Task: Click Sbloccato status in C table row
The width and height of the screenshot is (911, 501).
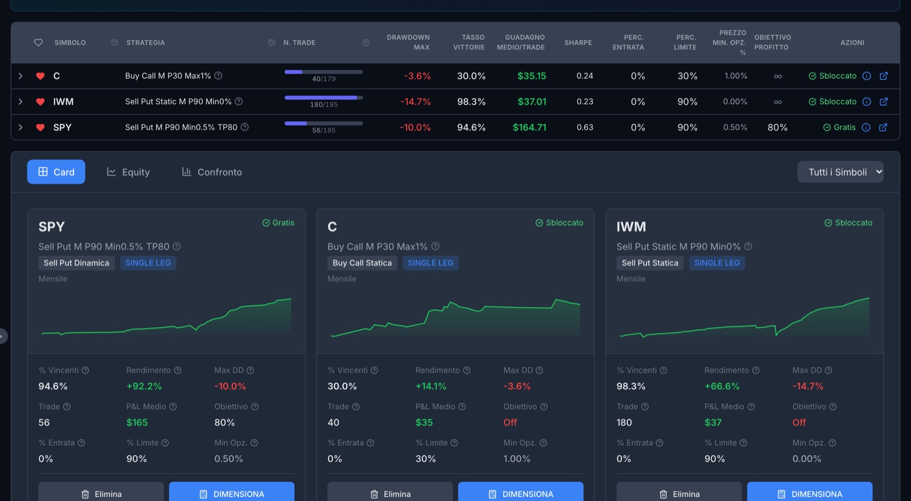Action: [x=832, y=76]
